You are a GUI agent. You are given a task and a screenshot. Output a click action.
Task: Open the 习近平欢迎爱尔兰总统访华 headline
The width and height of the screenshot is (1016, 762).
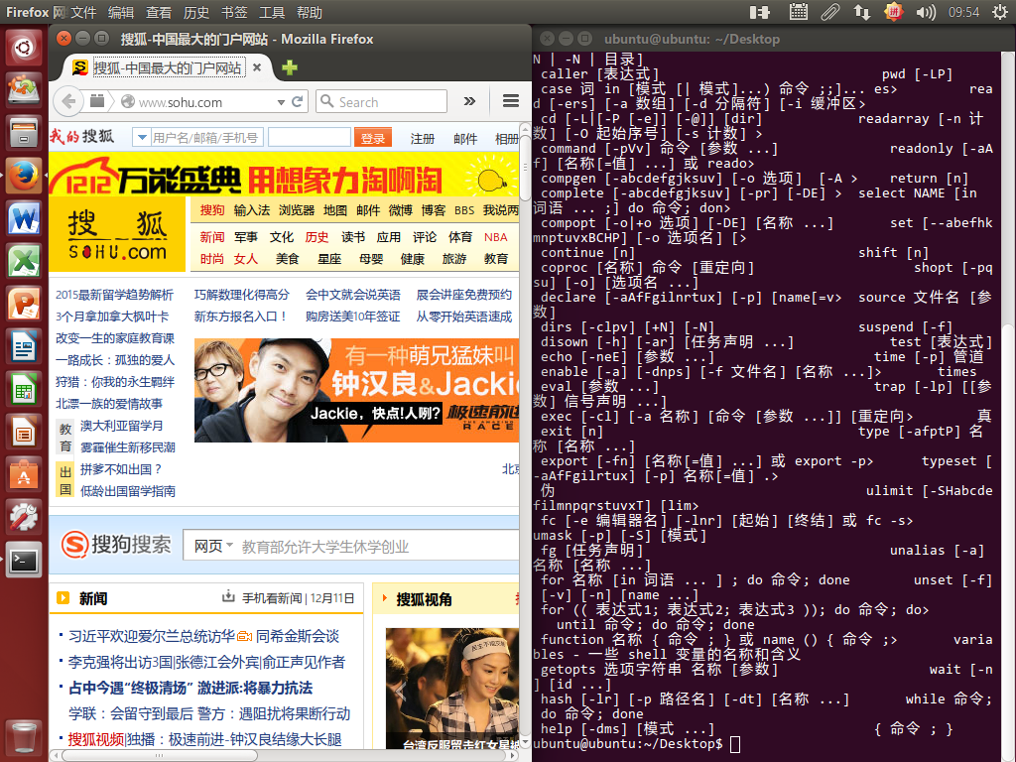152,636
